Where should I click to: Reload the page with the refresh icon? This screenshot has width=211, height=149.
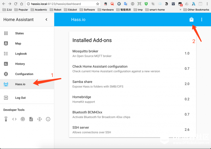pyautogui.click(x=15, y=4)
